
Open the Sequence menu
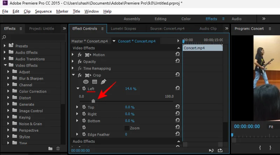click(43, 11)
